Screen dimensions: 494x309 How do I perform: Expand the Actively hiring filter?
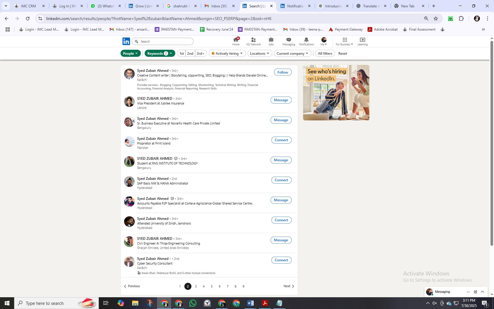tap(227, 53)
